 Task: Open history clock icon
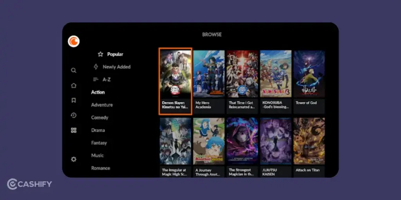[74, 115]
